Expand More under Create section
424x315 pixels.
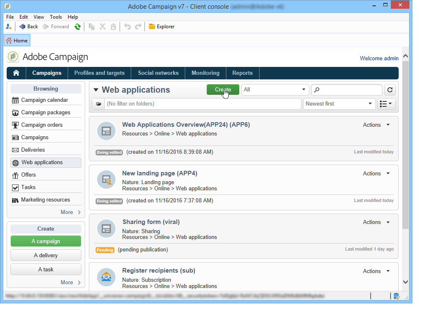(x=71, y=282)
